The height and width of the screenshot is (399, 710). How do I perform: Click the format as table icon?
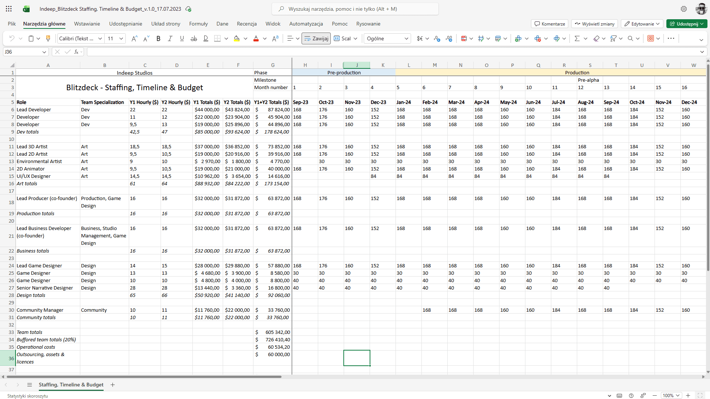pyautogui.click(x=498, y=38)
